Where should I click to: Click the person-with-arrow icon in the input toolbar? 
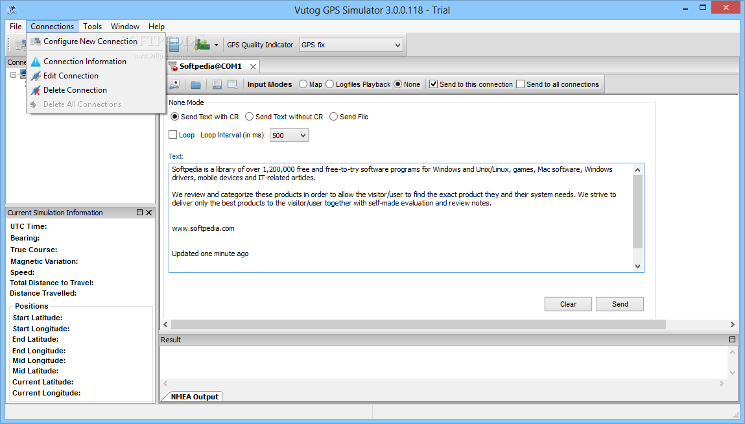click(x=175, y=85)
